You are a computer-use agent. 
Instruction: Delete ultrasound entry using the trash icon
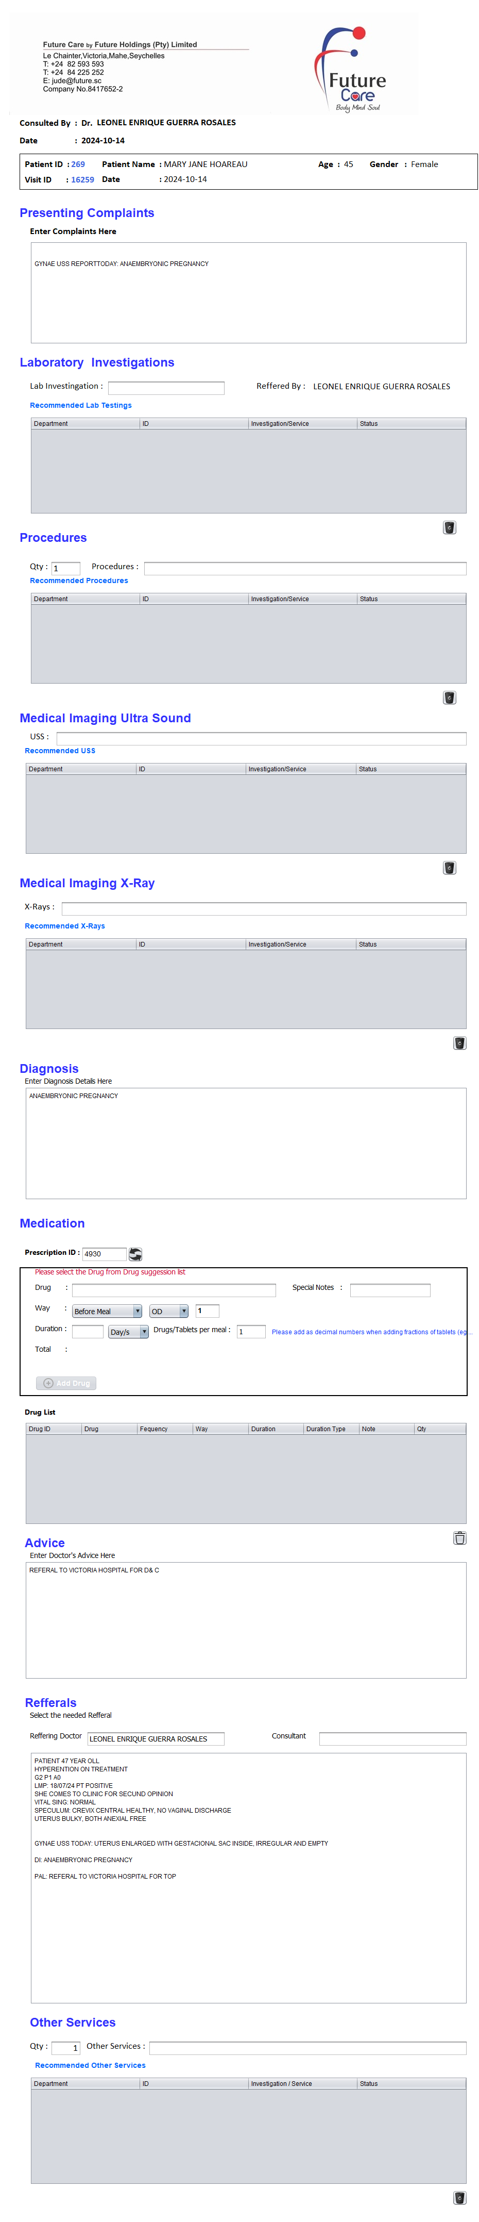pyautogui.click(x=449, y=867)
